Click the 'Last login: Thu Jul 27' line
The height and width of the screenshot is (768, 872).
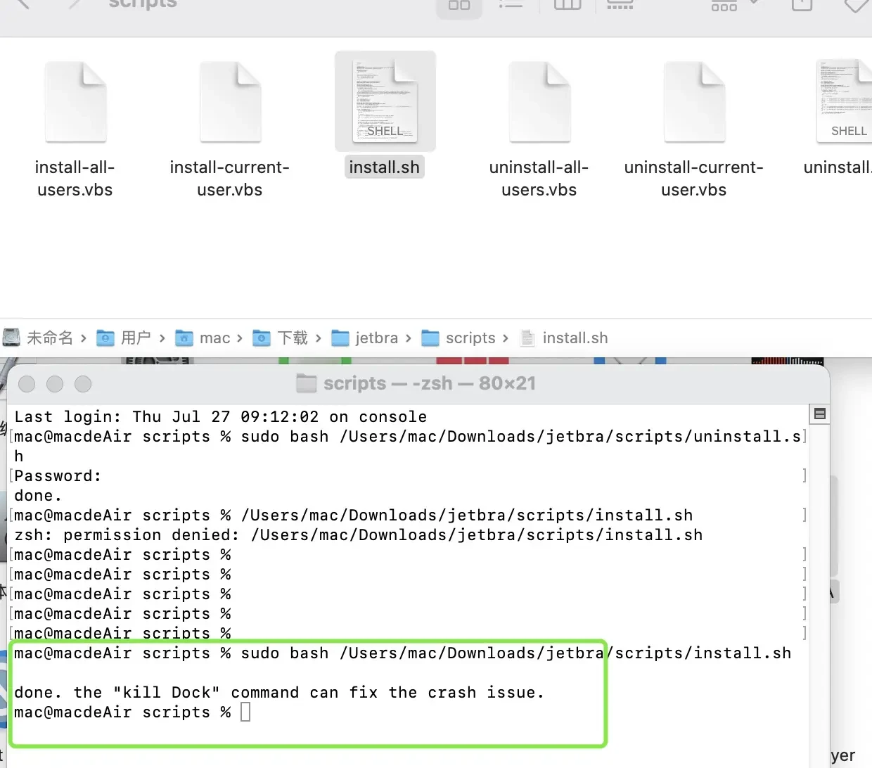221,417
